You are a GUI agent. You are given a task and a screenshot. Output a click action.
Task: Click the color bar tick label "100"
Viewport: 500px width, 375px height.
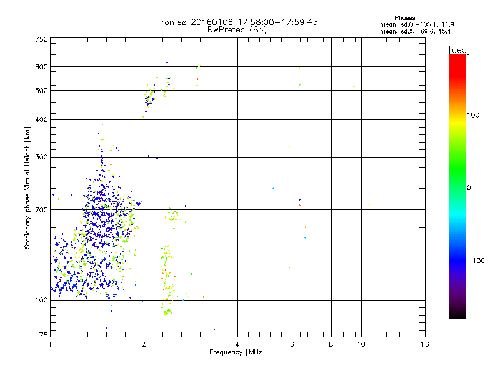tap(473, 115)
